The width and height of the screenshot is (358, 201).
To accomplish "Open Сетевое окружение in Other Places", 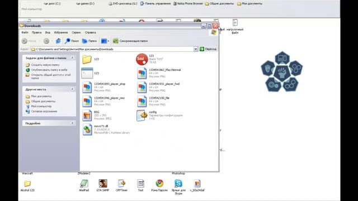I will pos(44,112).
